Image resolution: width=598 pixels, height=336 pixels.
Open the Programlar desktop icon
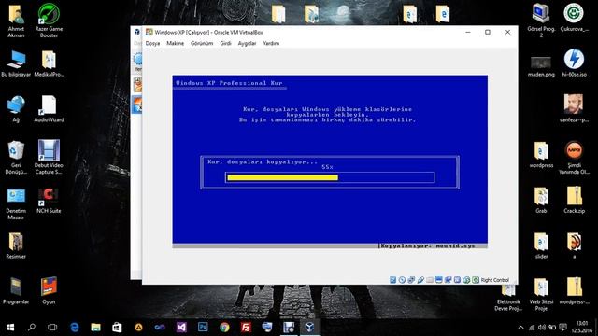[x=16, y=291]
